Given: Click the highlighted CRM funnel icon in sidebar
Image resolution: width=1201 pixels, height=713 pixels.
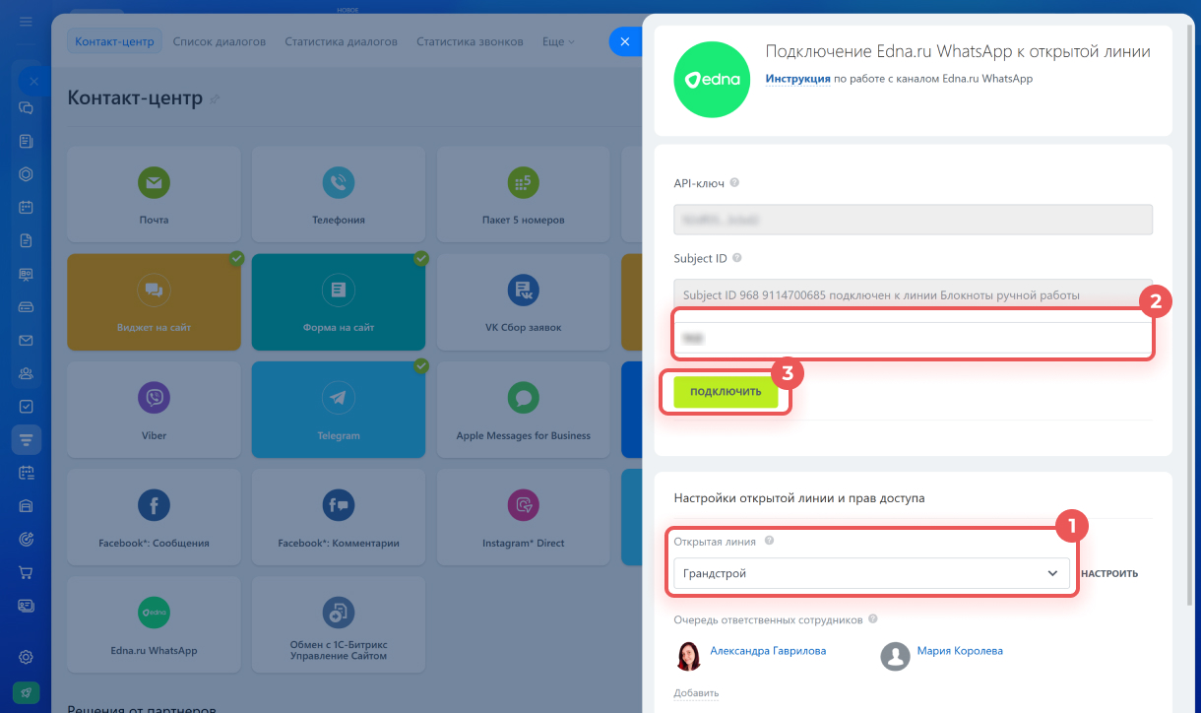Looking at the screenshot, I should [x=27, y=439].
